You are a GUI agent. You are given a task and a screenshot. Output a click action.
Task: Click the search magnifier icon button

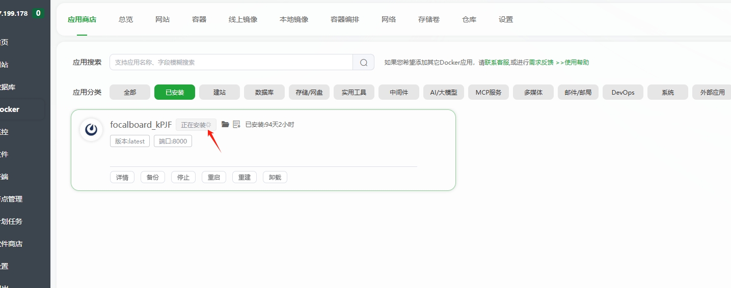click(x=363, y=63)
